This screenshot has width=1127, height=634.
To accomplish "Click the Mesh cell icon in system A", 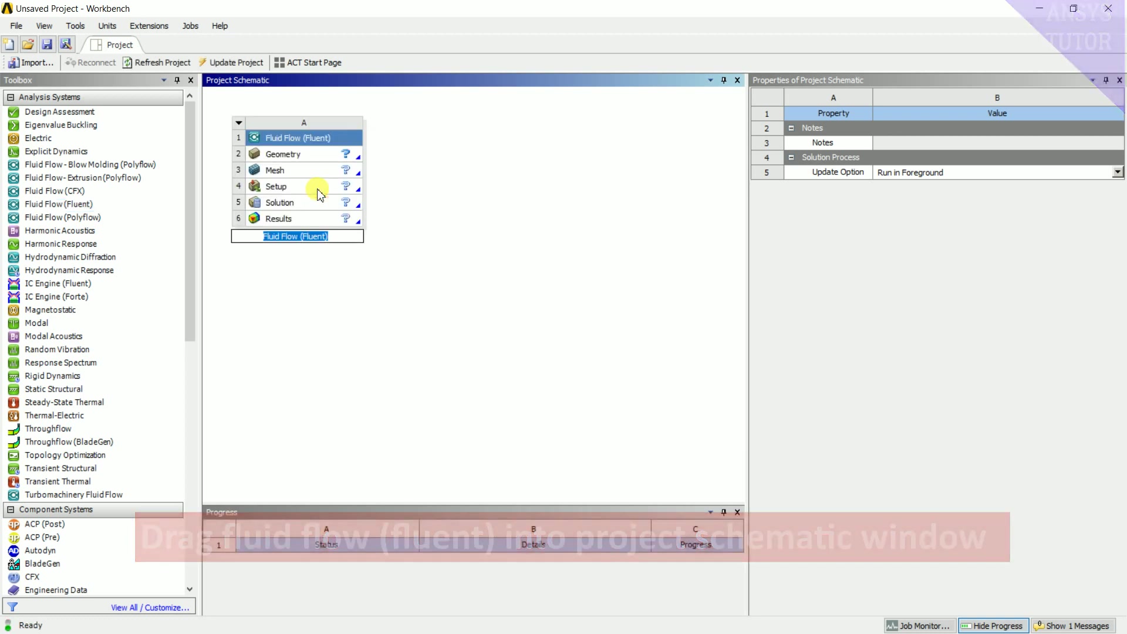I will click(x=254, y=170).
